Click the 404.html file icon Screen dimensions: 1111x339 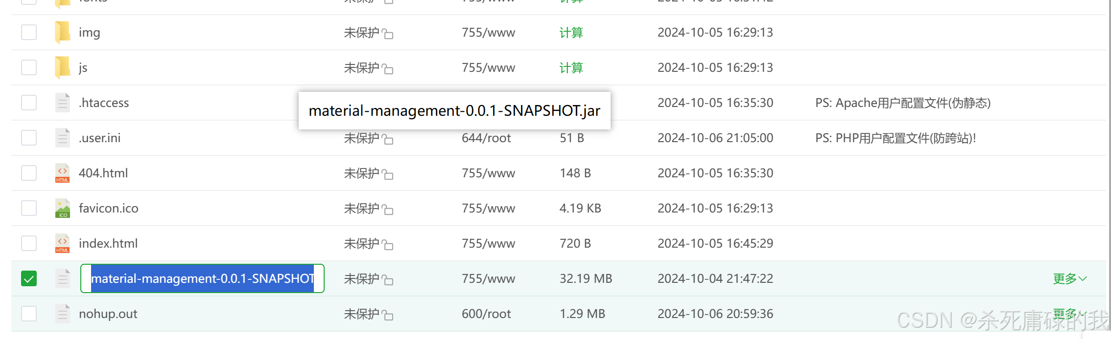click(x=62, y=173)
